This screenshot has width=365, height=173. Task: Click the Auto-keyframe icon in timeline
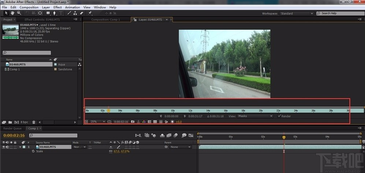(x=191, y=135)
